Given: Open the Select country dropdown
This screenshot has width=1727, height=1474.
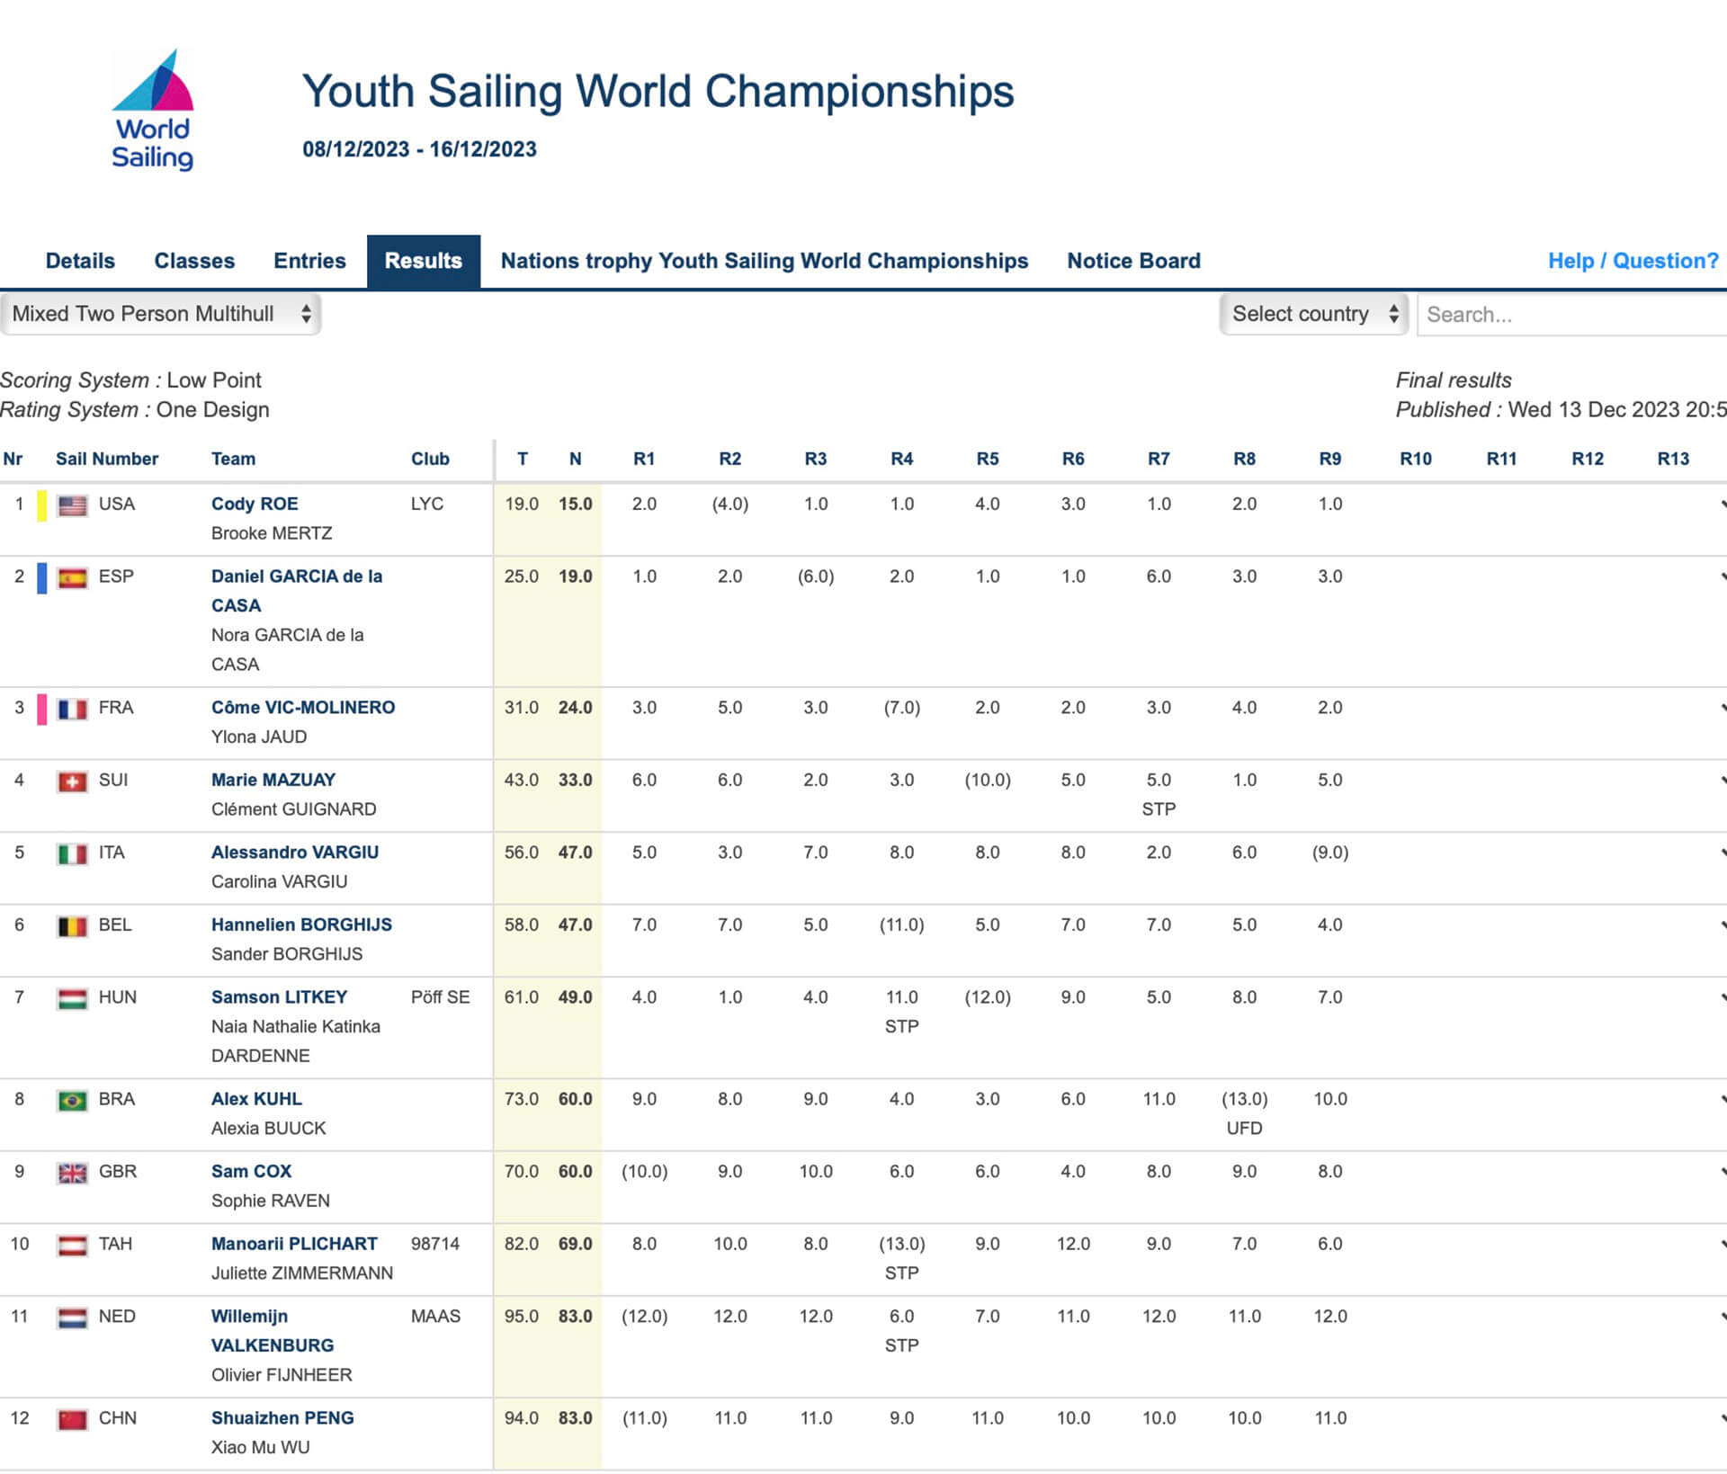Looking at the screenshot, I should [x=1312, y=314].
